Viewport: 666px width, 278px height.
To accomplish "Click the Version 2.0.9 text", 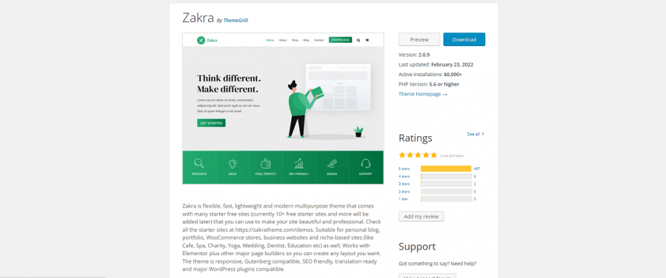I will pyautogui.click(x=414, y=55).
